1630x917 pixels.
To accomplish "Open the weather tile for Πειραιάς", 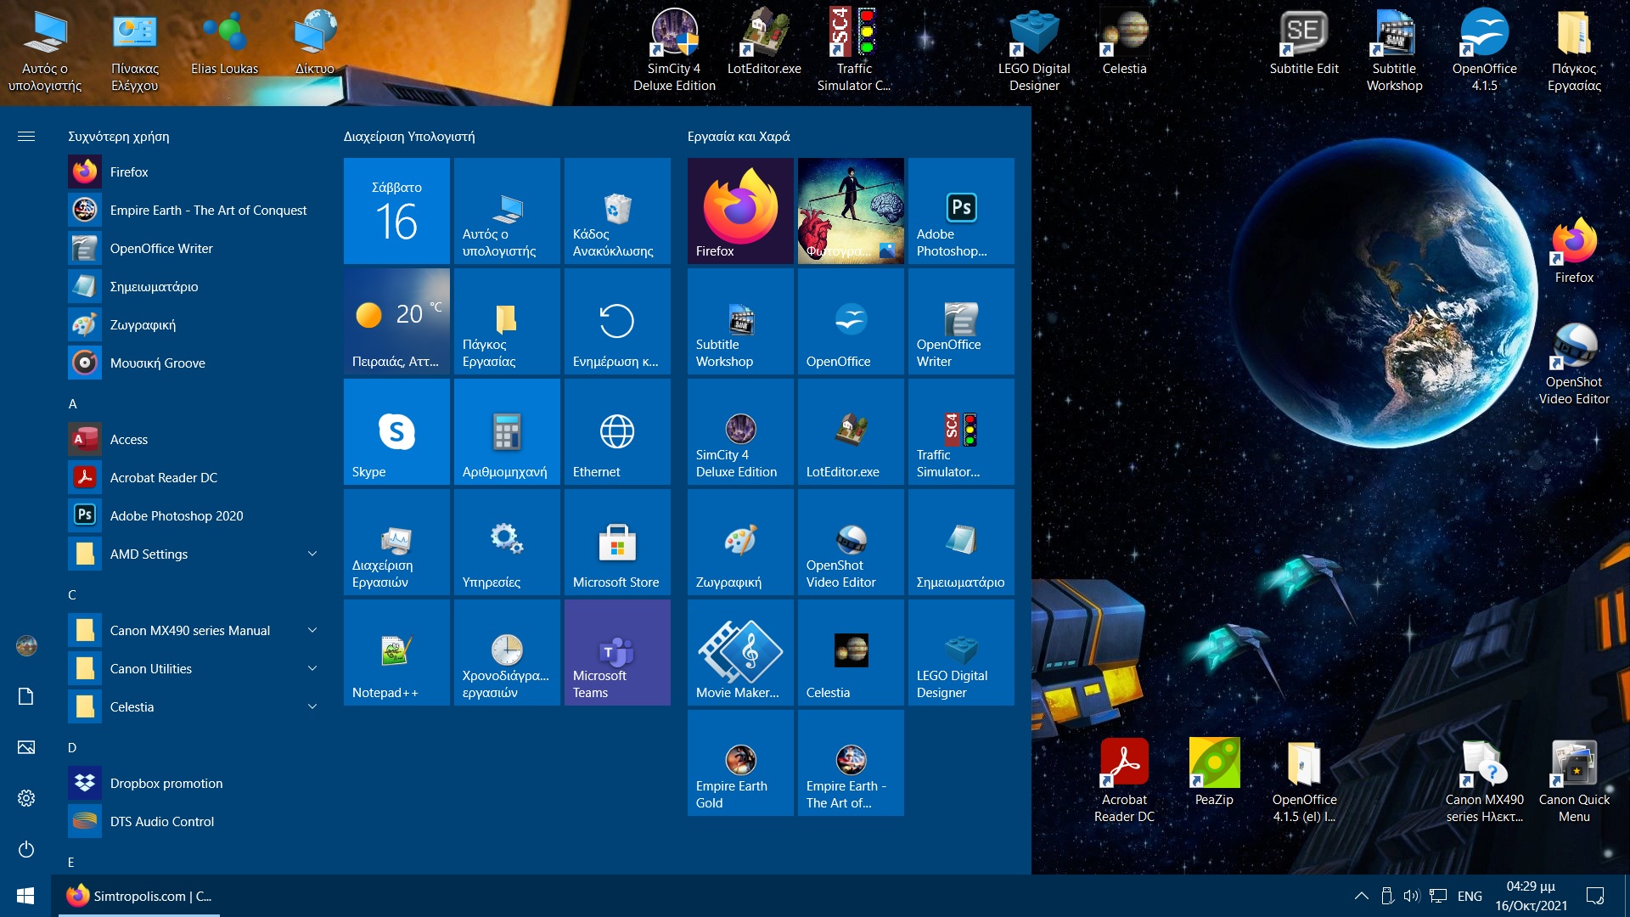I will click(396, 321).
